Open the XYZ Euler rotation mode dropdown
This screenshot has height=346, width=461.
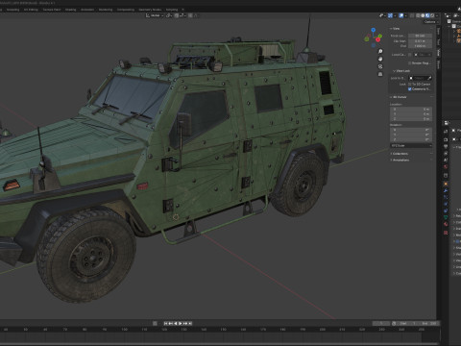coord(411,145)
